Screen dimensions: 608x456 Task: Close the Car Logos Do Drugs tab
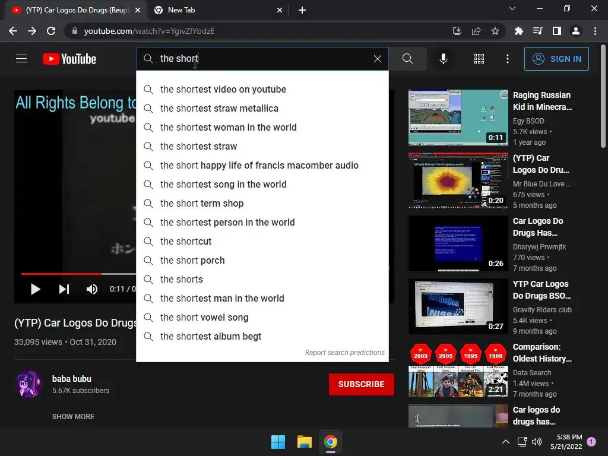tap(138, 11)
